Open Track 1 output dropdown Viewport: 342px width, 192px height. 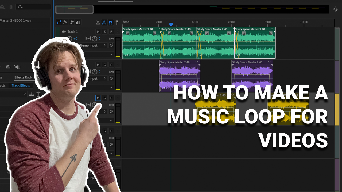(111, 54)
